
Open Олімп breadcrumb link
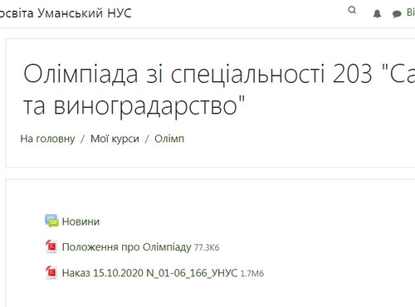pos(169,139)
